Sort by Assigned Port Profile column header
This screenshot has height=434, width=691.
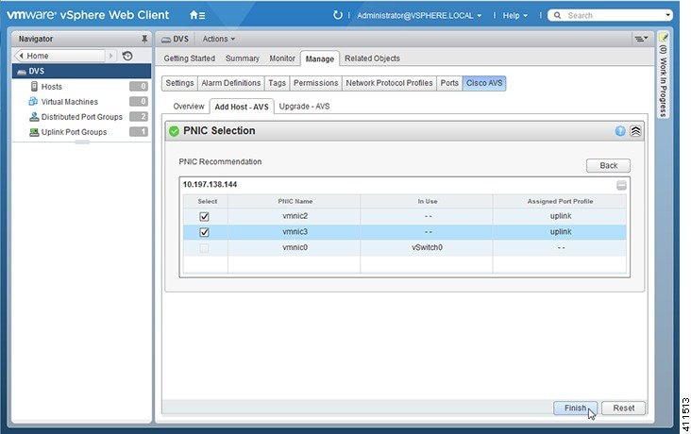pos(560,201)
